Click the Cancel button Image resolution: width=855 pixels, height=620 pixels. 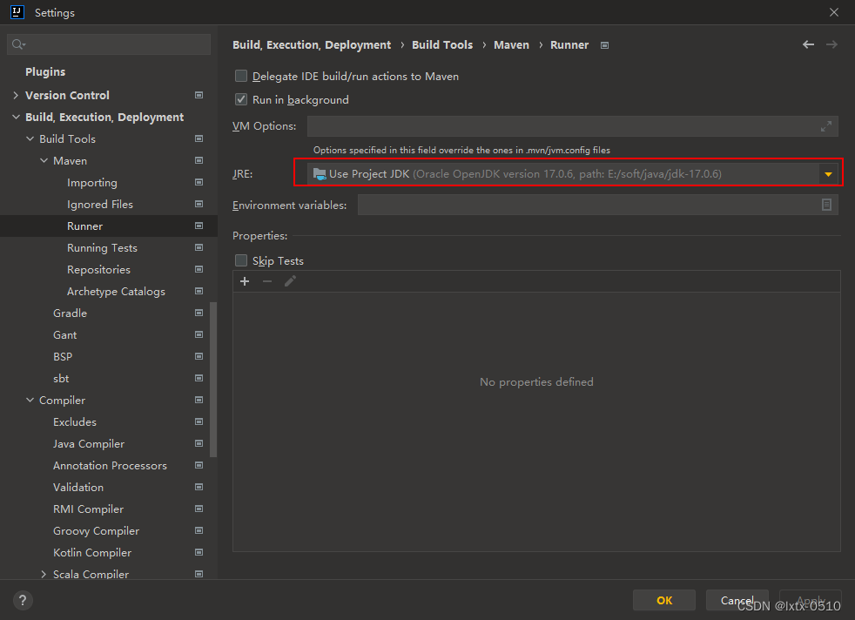point(737,600)
